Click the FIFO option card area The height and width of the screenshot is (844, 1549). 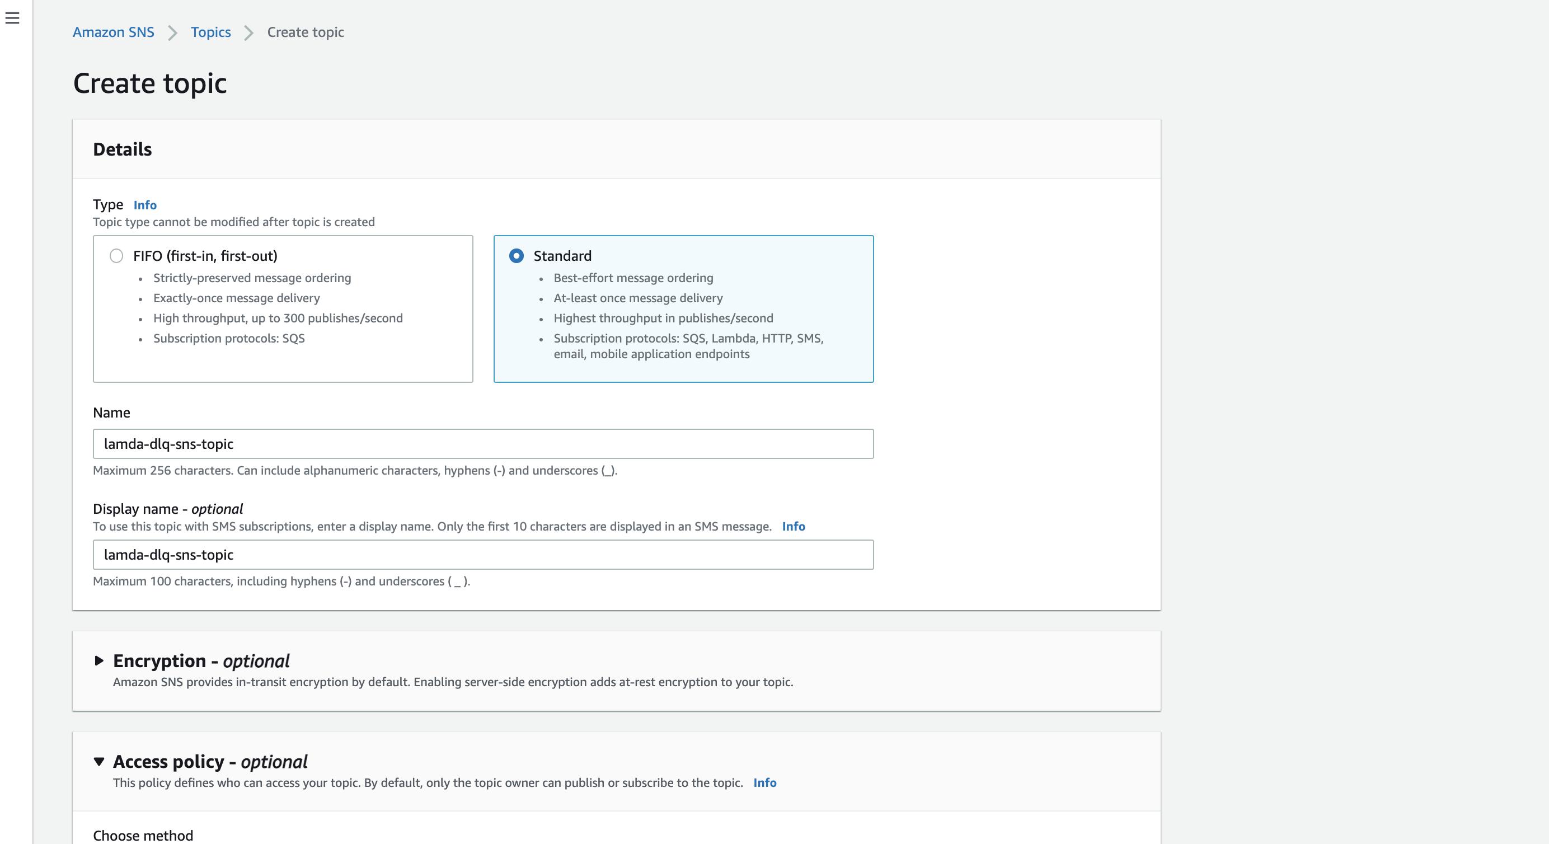tap(283, 309)
